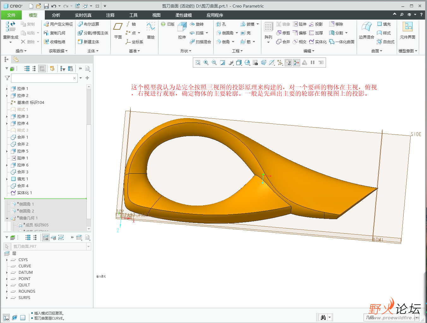
Task: Expand the 拉伸 1 feature node
Action: point(7,89)
